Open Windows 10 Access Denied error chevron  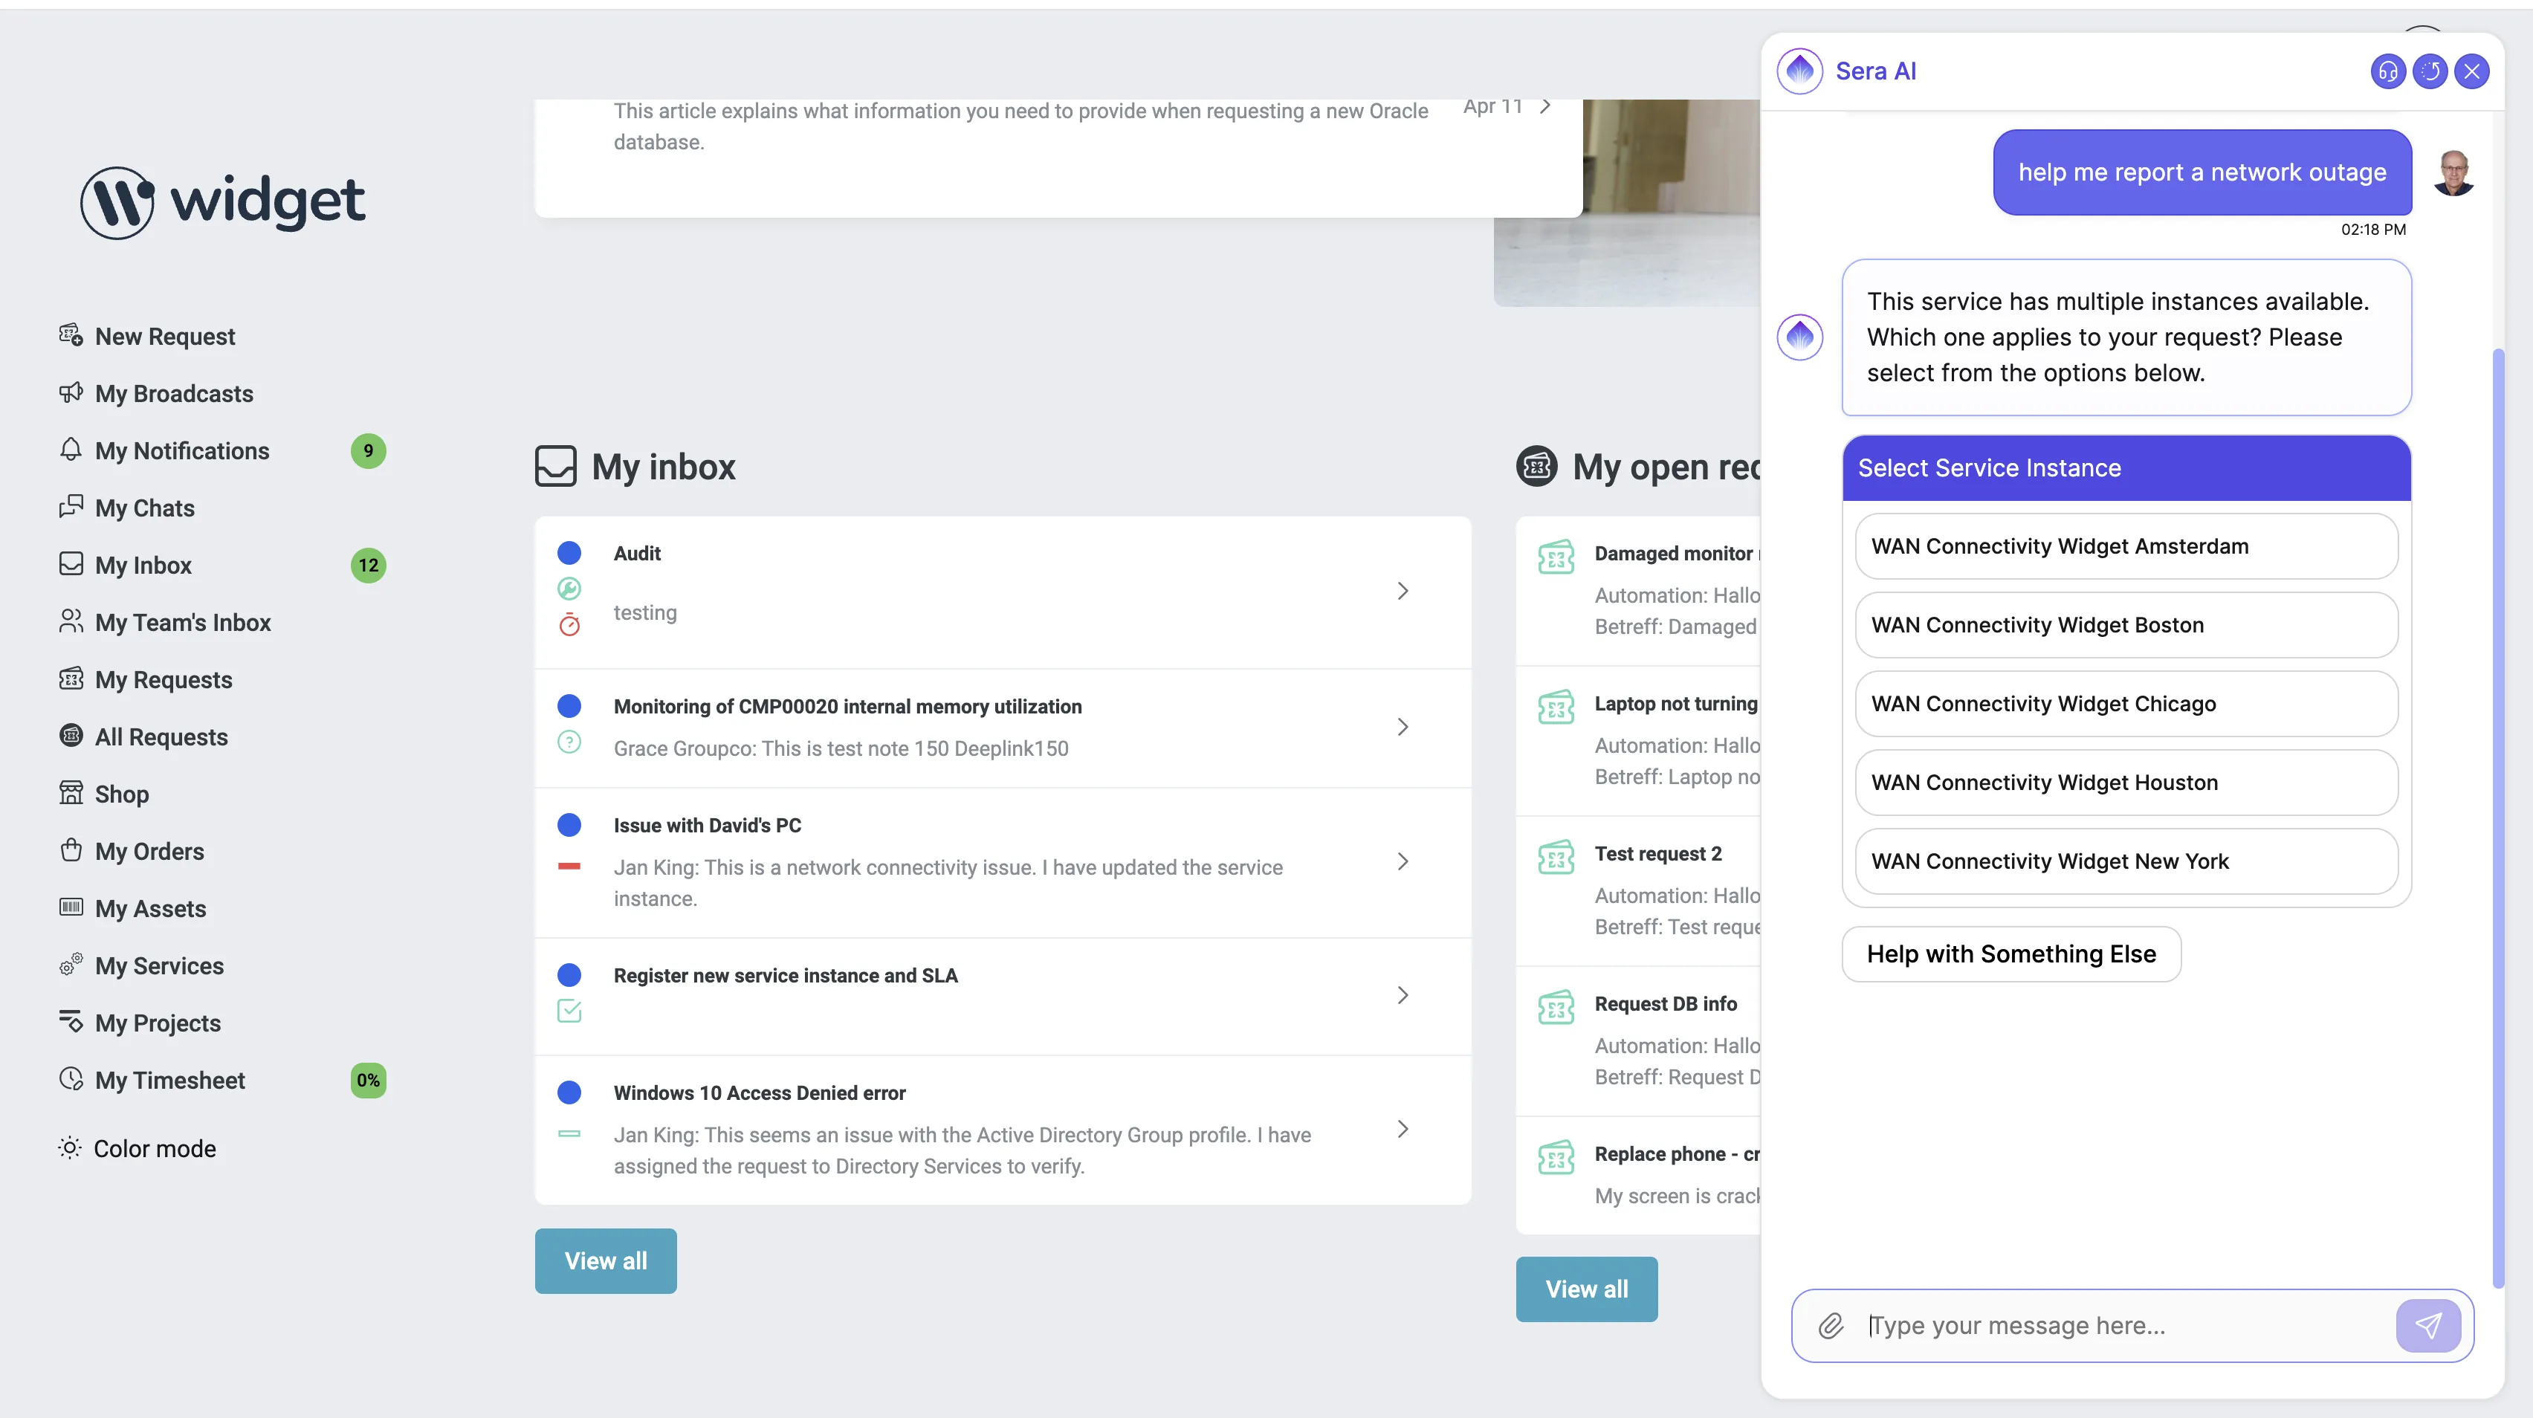[1403, 1129]
